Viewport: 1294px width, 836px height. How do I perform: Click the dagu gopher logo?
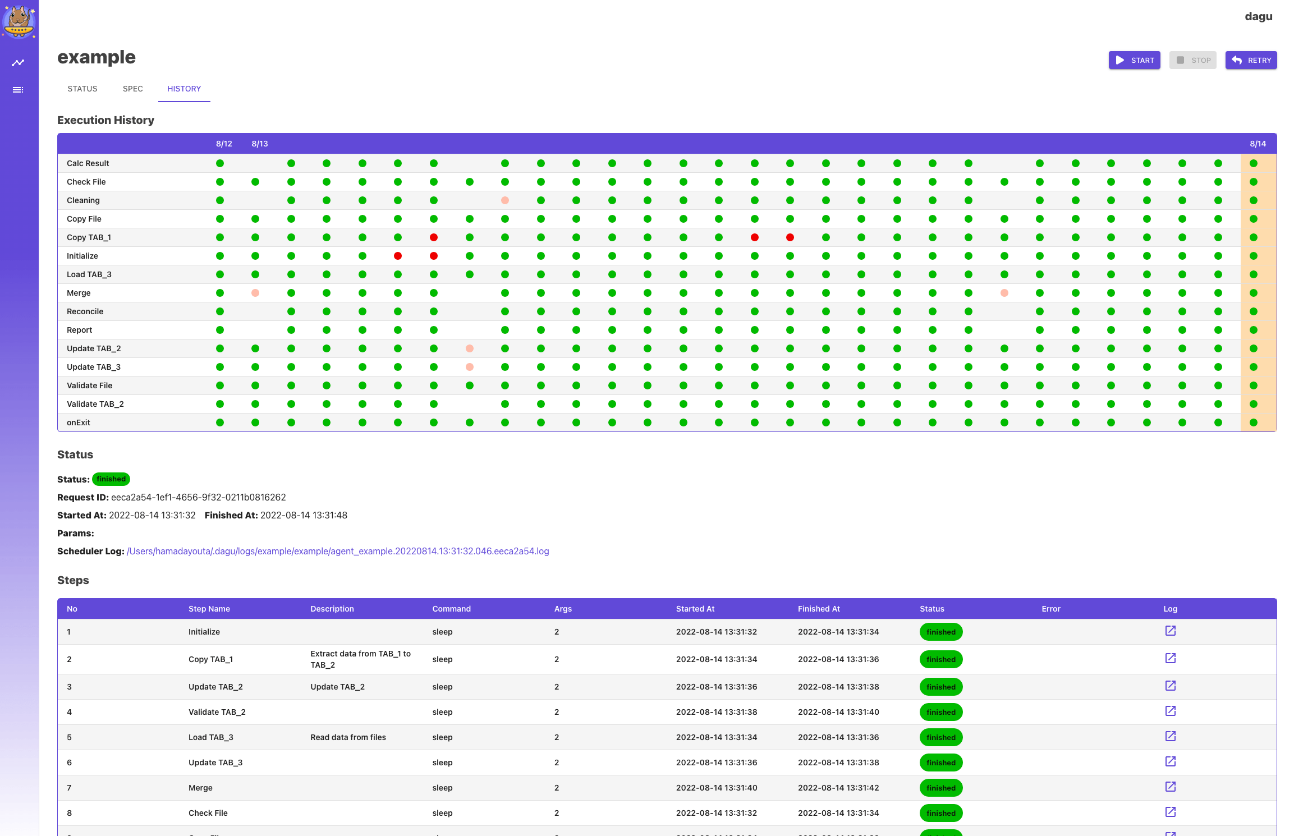[x=19, y=21]
